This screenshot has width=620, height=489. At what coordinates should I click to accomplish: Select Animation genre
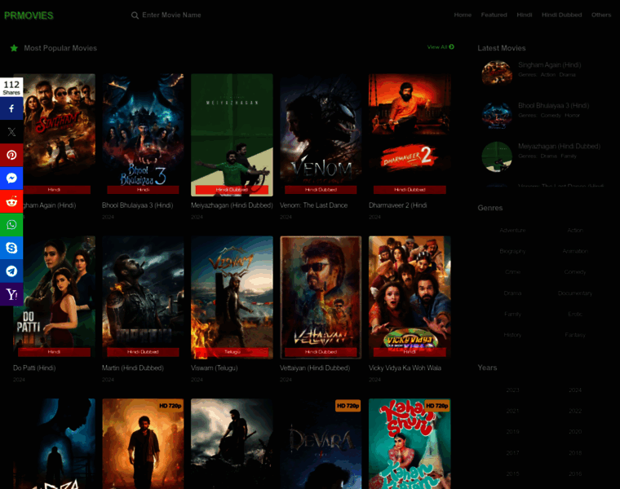[x=575, y=251]
